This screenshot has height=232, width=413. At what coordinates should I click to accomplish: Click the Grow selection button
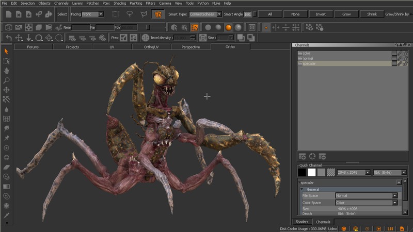[x=346, y=14]
